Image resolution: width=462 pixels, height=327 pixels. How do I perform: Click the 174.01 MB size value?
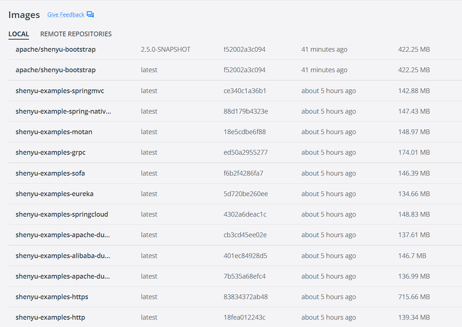[x=414, y=153]
